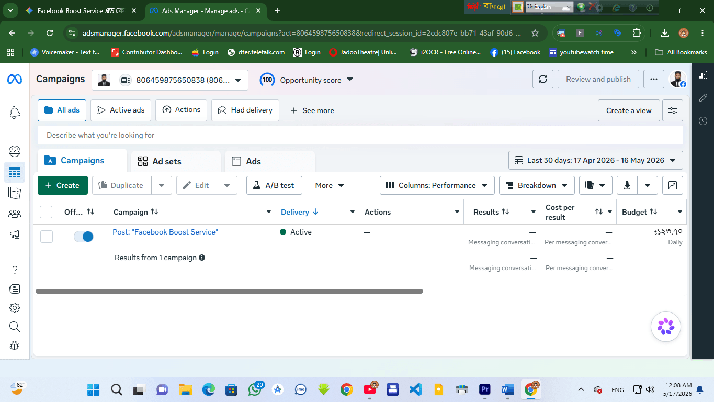Click Create a view button

tap(629, 110)
